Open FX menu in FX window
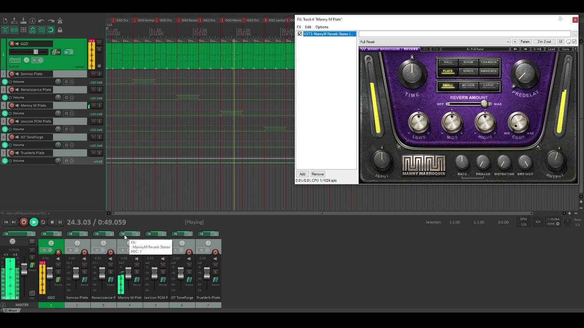Image resolution: width=584 pixels, height=328 pixels. click(x=299, y=27)
